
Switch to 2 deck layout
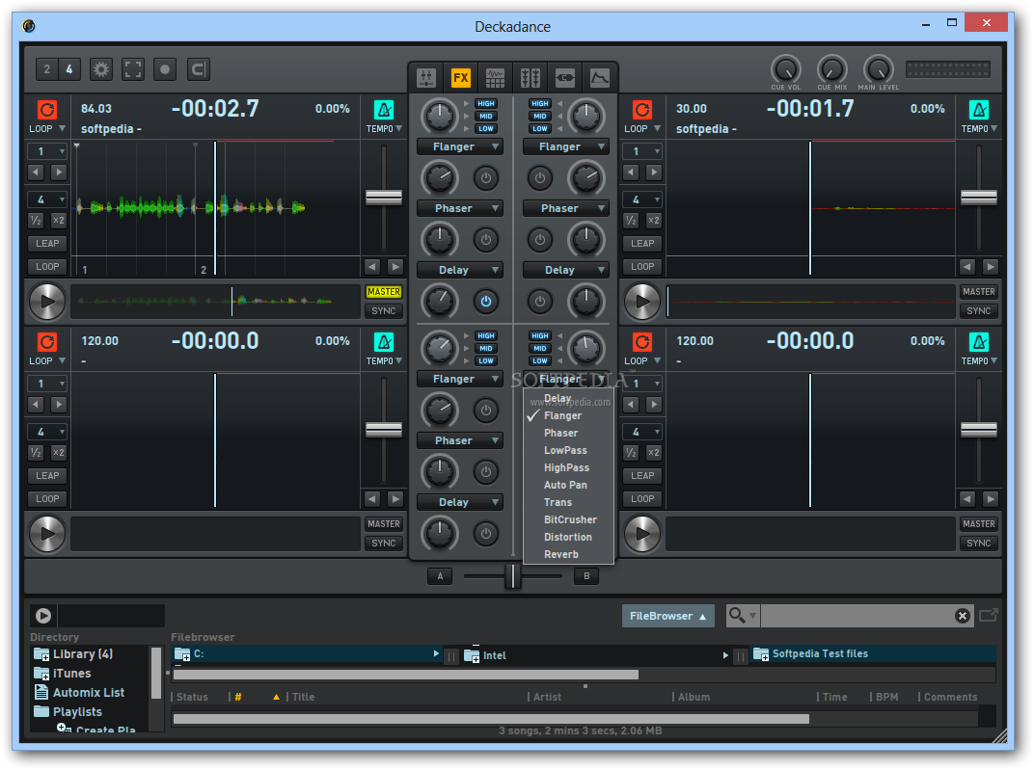coord(47,69)
